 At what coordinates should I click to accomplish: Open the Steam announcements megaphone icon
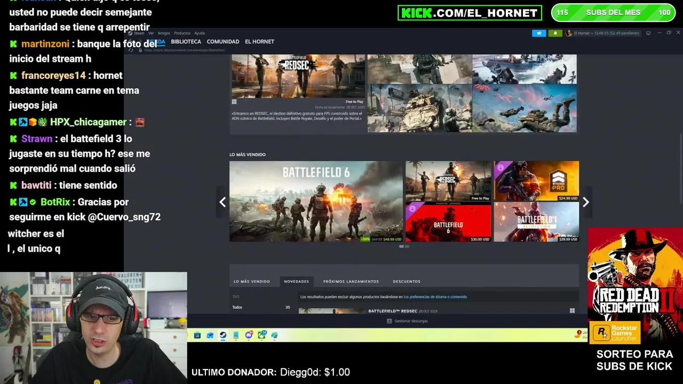[539, 33]
